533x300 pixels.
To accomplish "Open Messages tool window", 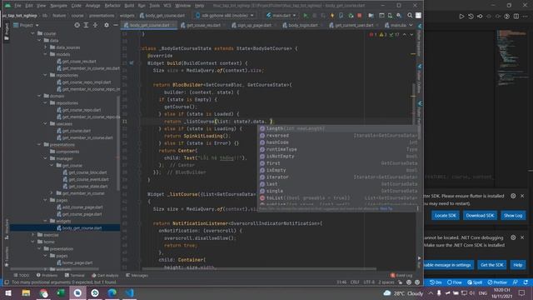I will pyautogui.click(x=137, y=275).
